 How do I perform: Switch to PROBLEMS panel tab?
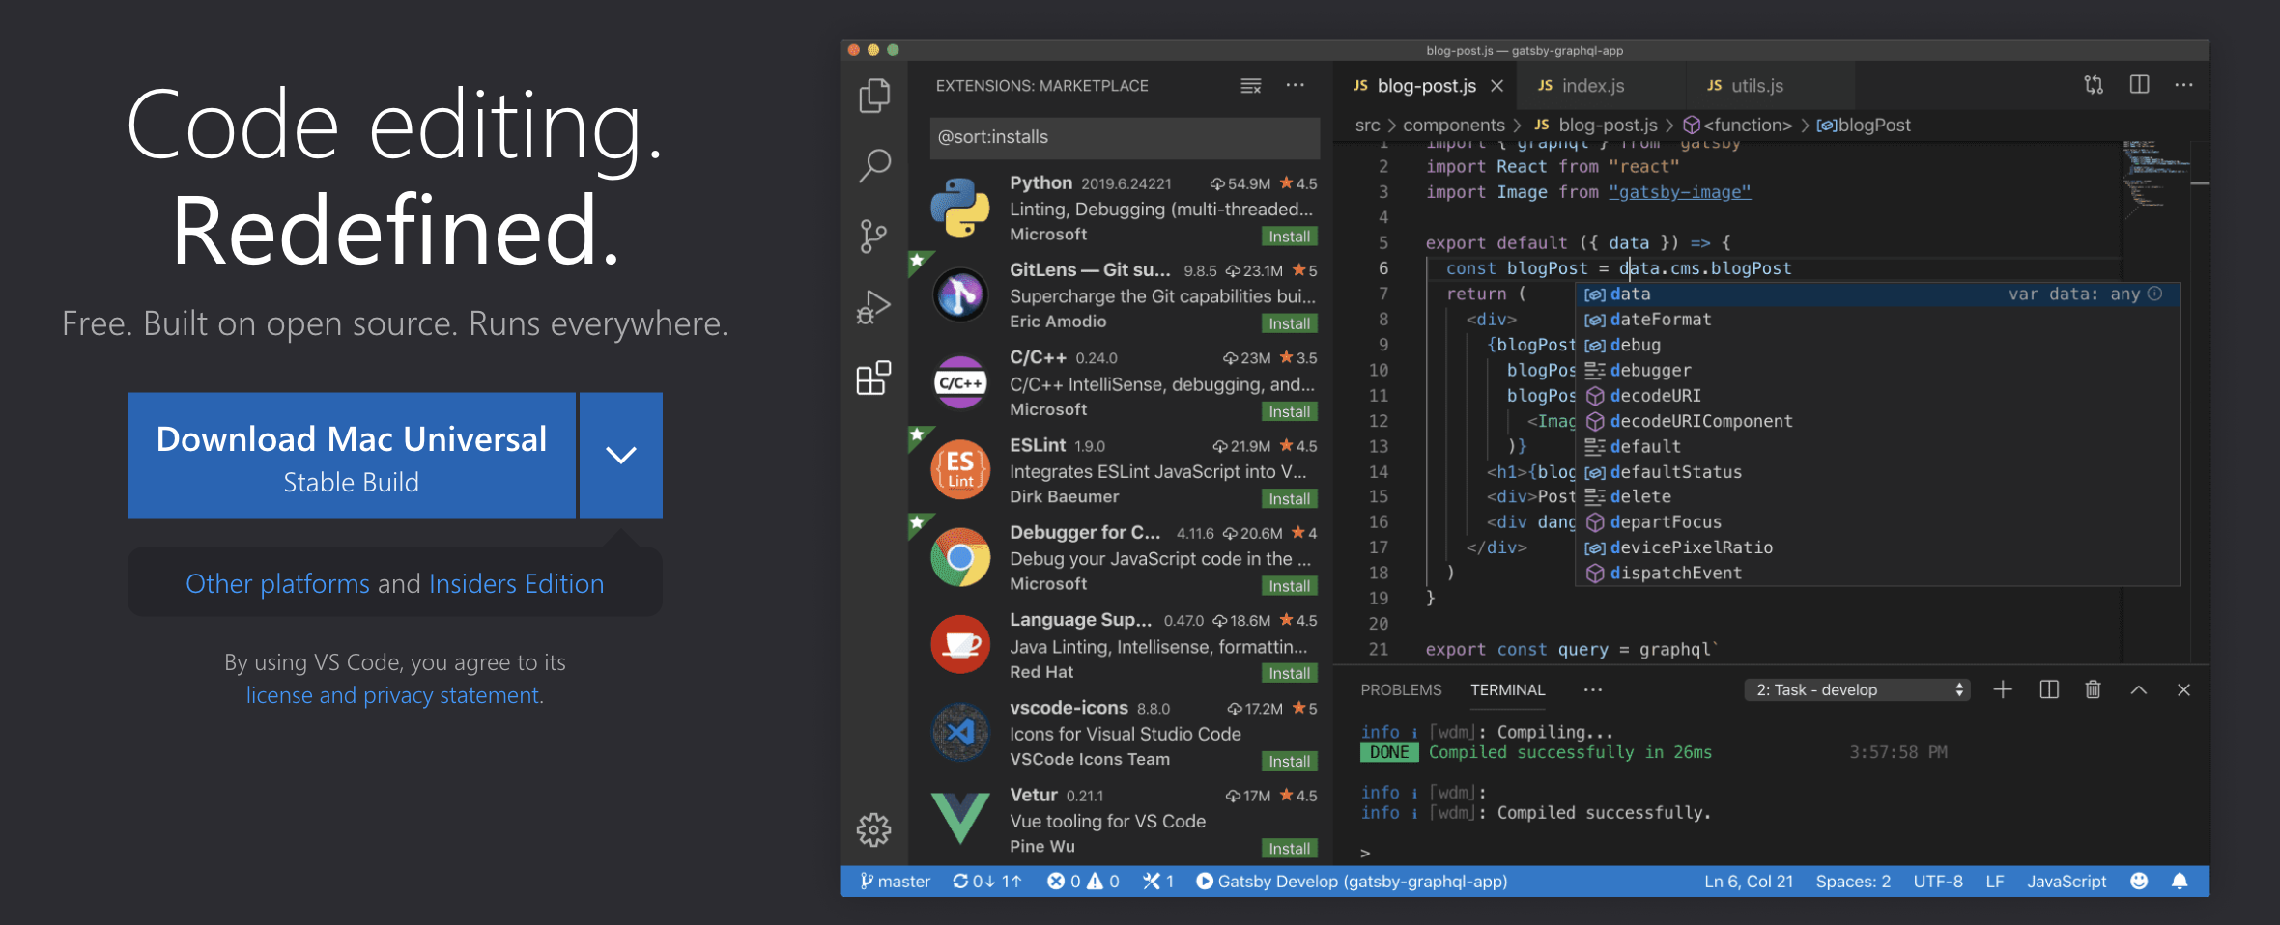[1401, 689]
